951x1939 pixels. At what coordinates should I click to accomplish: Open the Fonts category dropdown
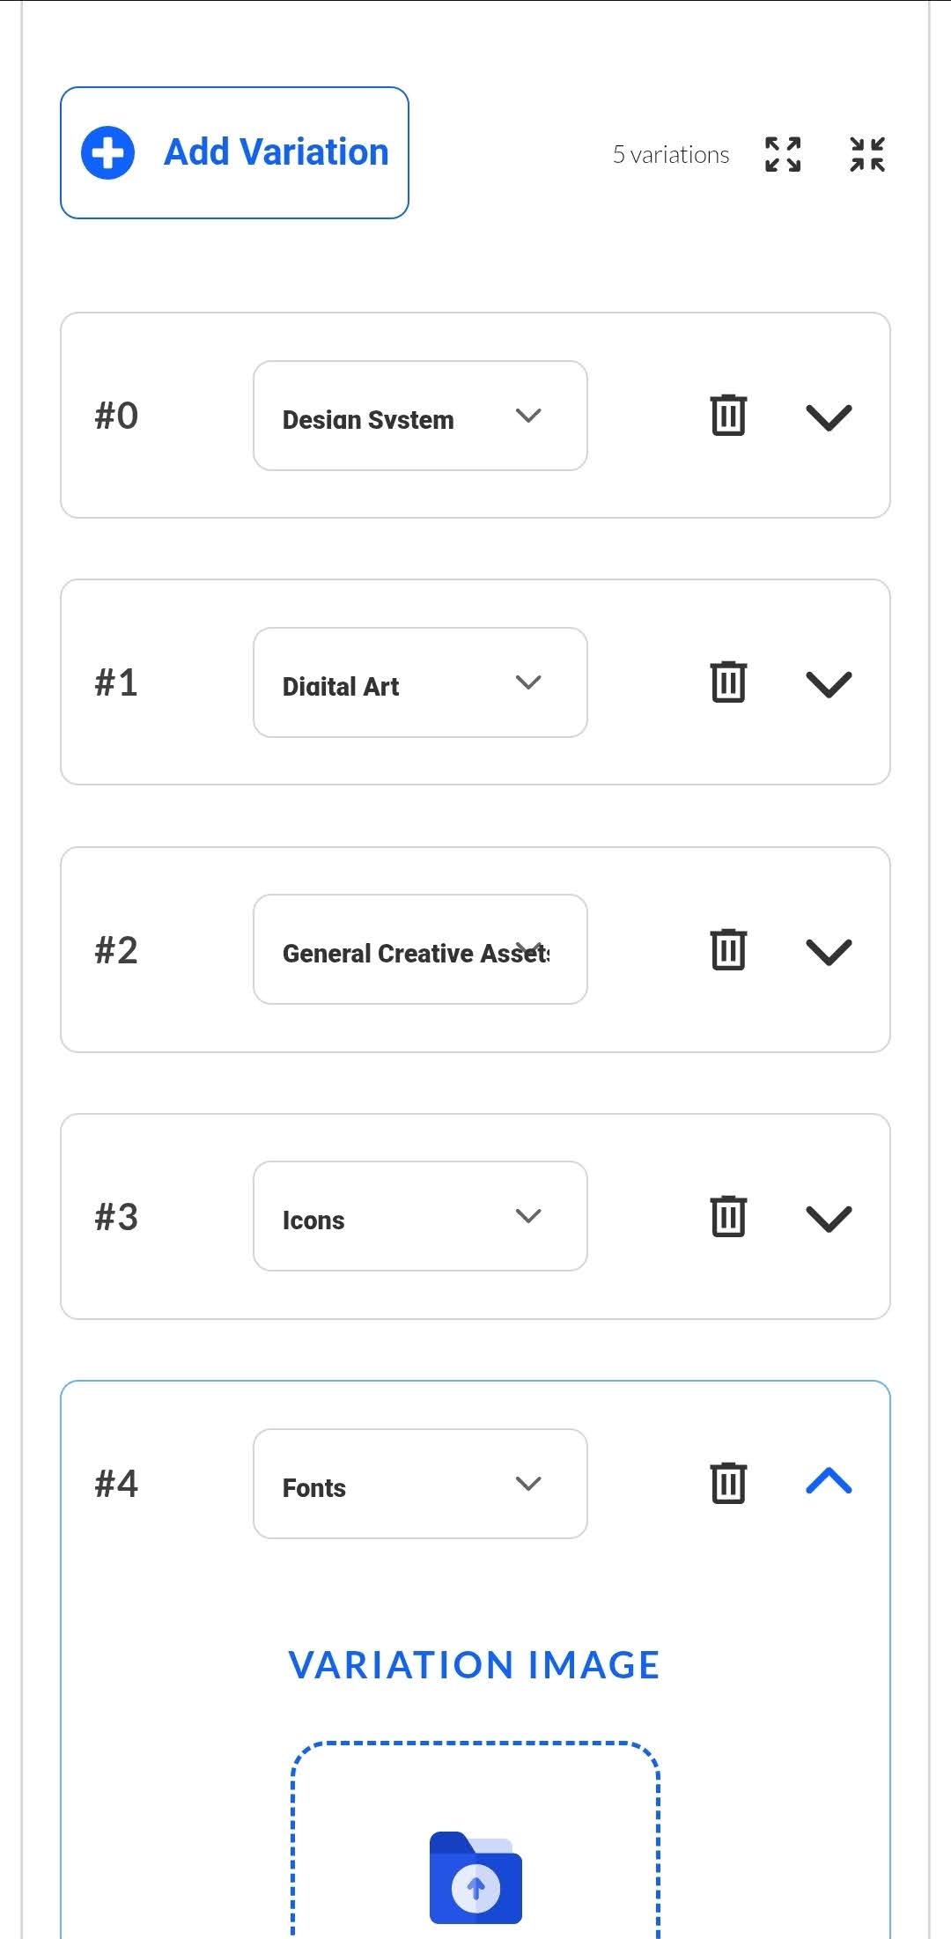pos(420,1484)
